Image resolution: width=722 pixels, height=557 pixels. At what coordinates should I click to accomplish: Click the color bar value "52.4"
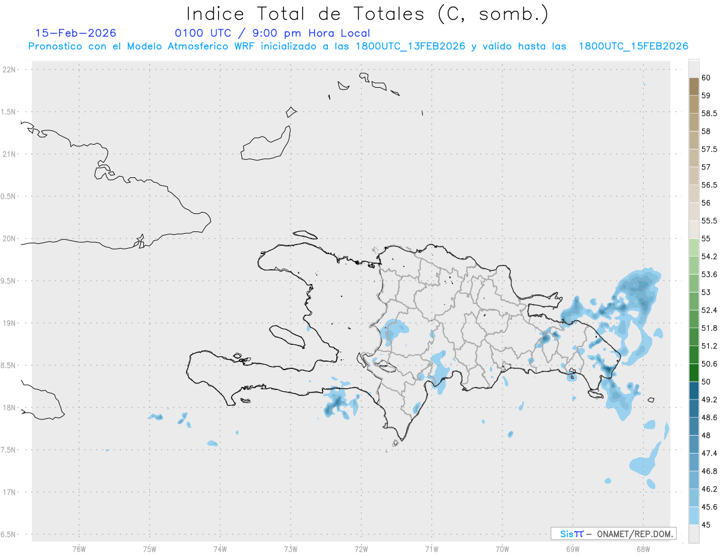coord(709,310)
